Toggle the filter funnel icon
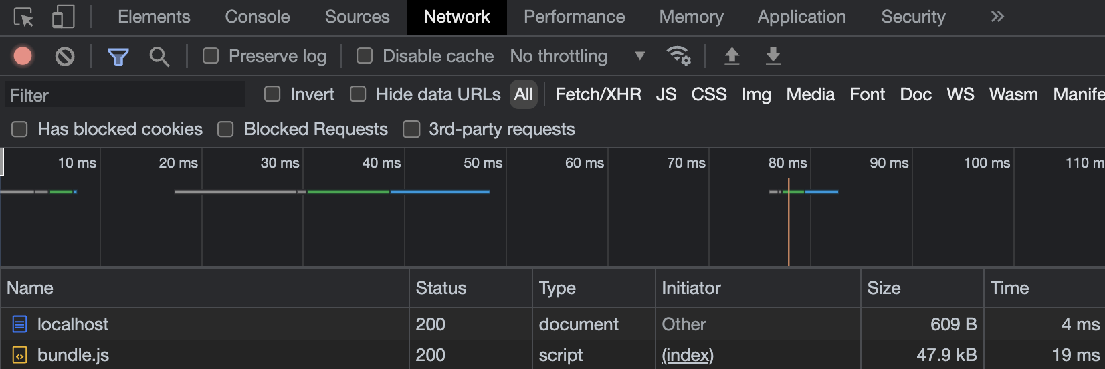Viewport: 1105px width, 369px height. 118,57
